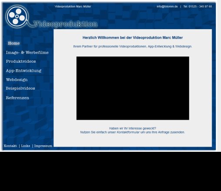Open the Home menu item
Viewport: 221px width, 191px height.
click(14, 43)
